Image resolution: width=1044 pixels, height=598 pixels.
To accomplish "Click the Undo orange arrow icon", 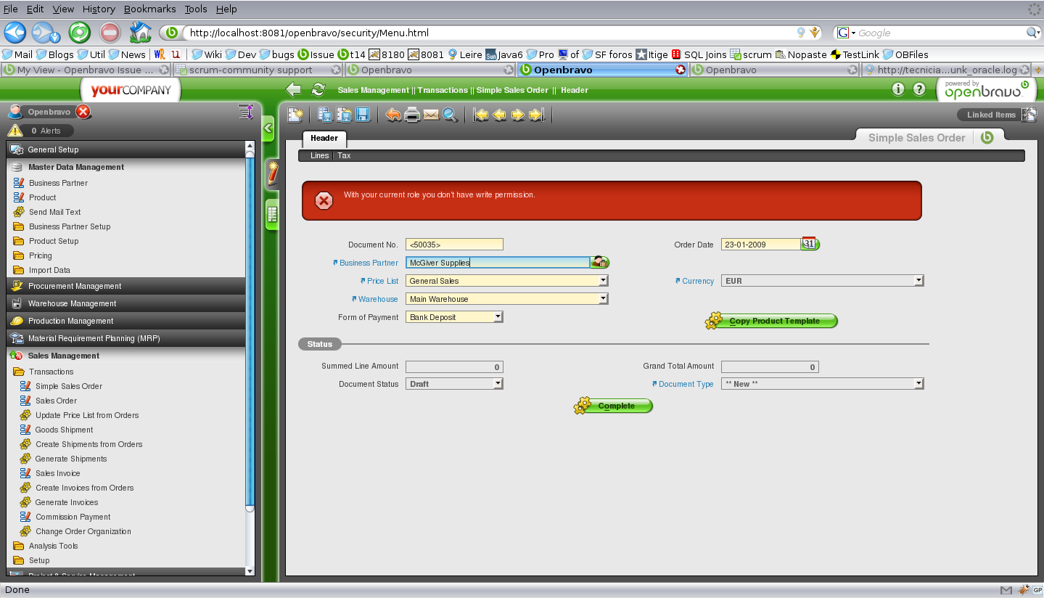I will (393, 115).
